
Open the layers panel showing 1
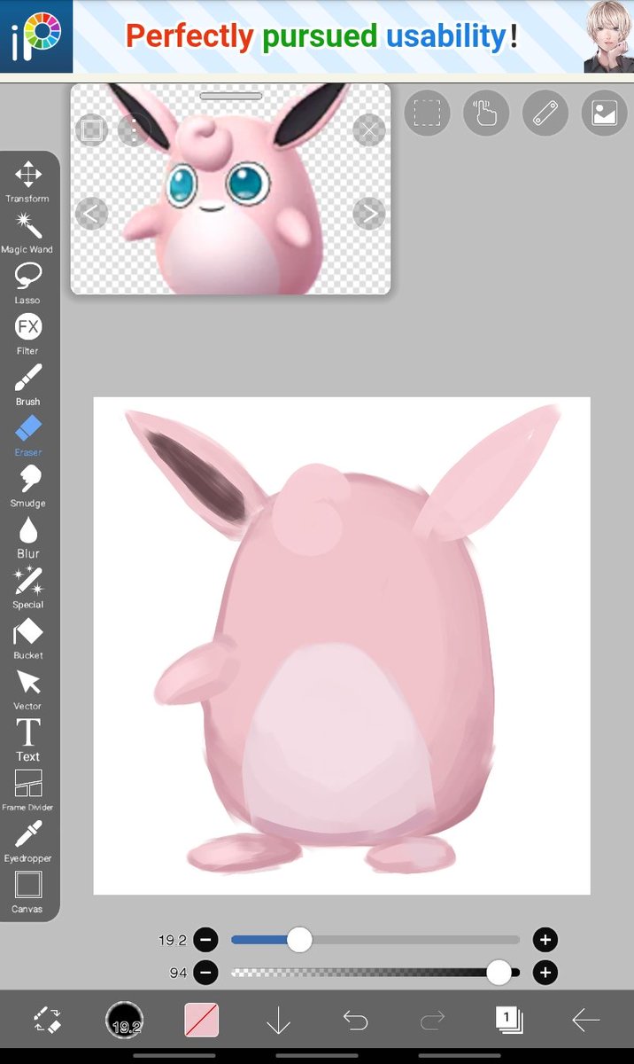coord(509,1021)
